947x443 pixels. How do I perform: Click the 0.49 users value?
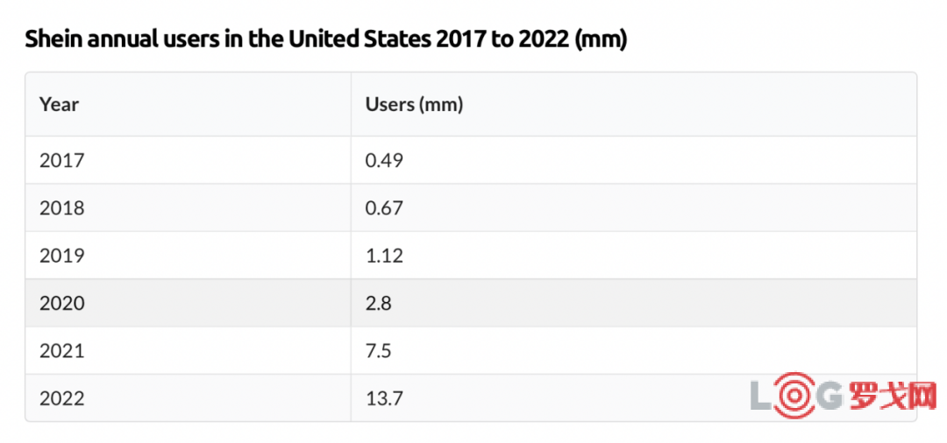tap(384, 160)
